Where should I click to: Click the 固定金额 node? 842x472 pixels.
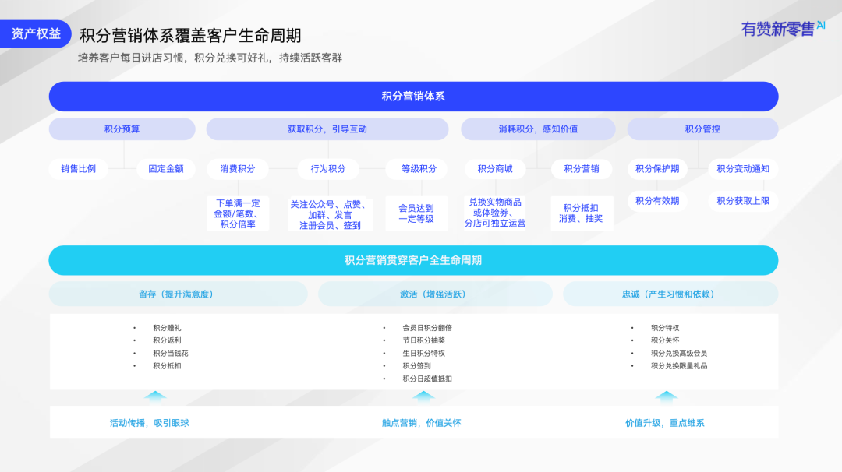pos(166,169)
